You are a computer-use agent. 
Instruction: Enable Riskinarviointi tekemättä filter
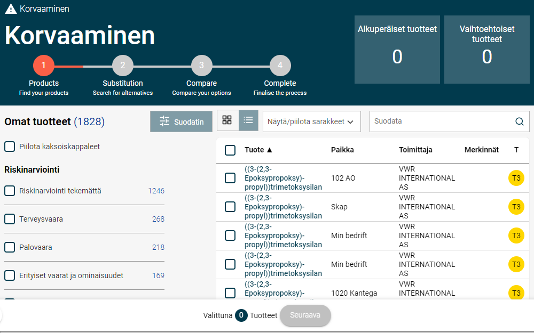click(10, 191)
